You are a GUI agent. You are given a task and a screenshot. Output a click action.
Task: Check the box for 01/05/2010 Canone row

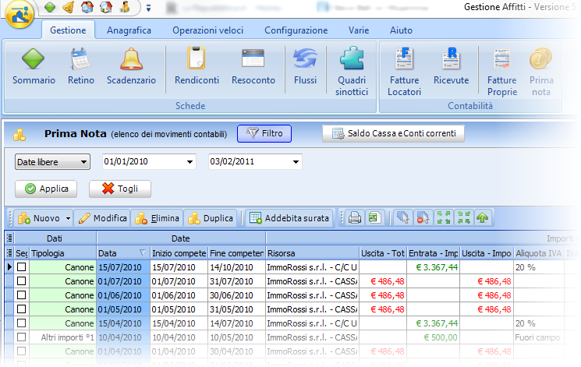coord(22,309)
